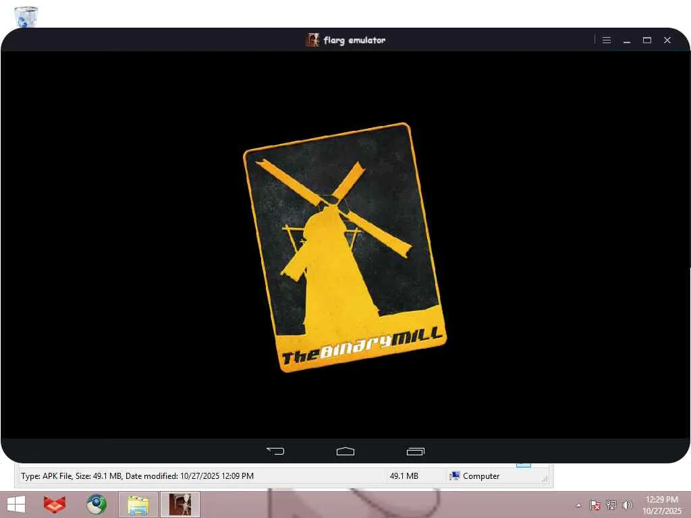The height and width of the screenshot is (518, 691).
Task: Maximize the flarg emulator window
Action: (x=647, y=40)
